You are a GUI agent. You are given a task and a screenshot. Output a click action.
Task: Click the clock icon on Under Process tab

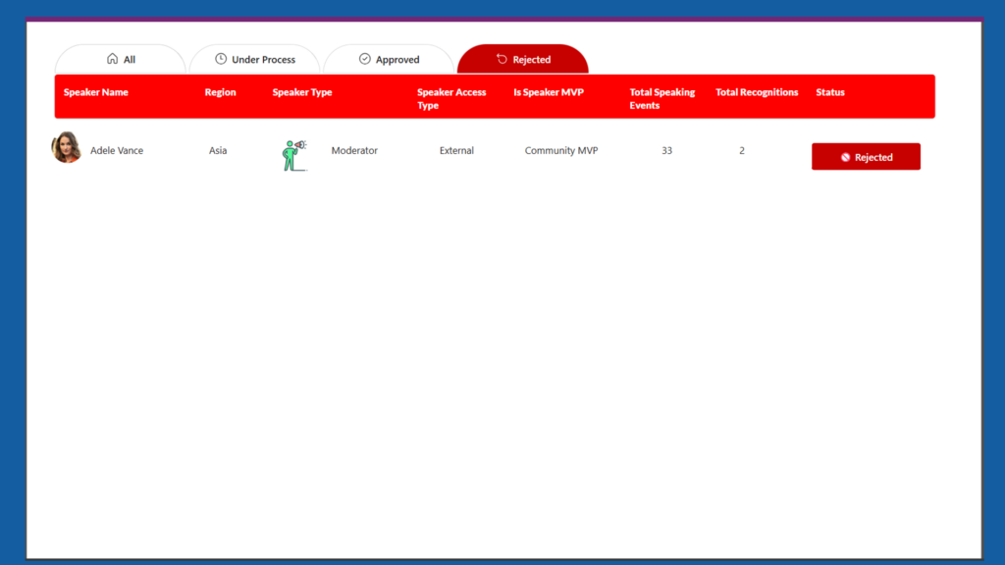[221, 59]
